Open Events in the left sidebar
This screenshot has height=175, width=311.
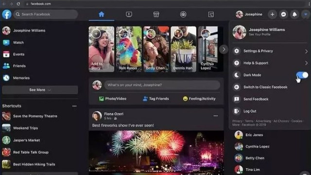point(14,54)
